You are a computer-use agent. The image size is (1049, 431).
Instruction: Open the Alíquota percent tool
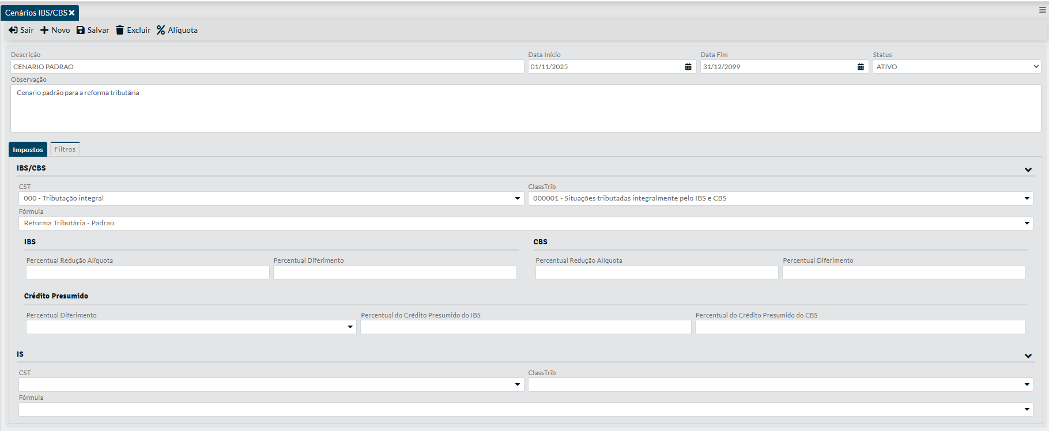(x=161, y=30)
